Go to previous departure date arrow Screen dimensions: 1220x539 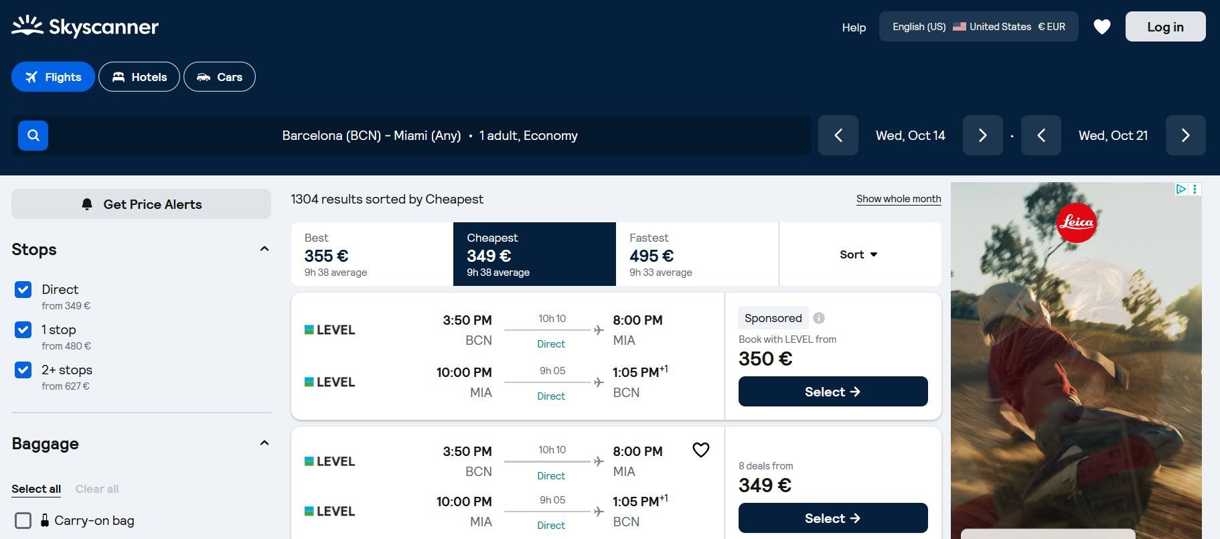coord(838,135)
